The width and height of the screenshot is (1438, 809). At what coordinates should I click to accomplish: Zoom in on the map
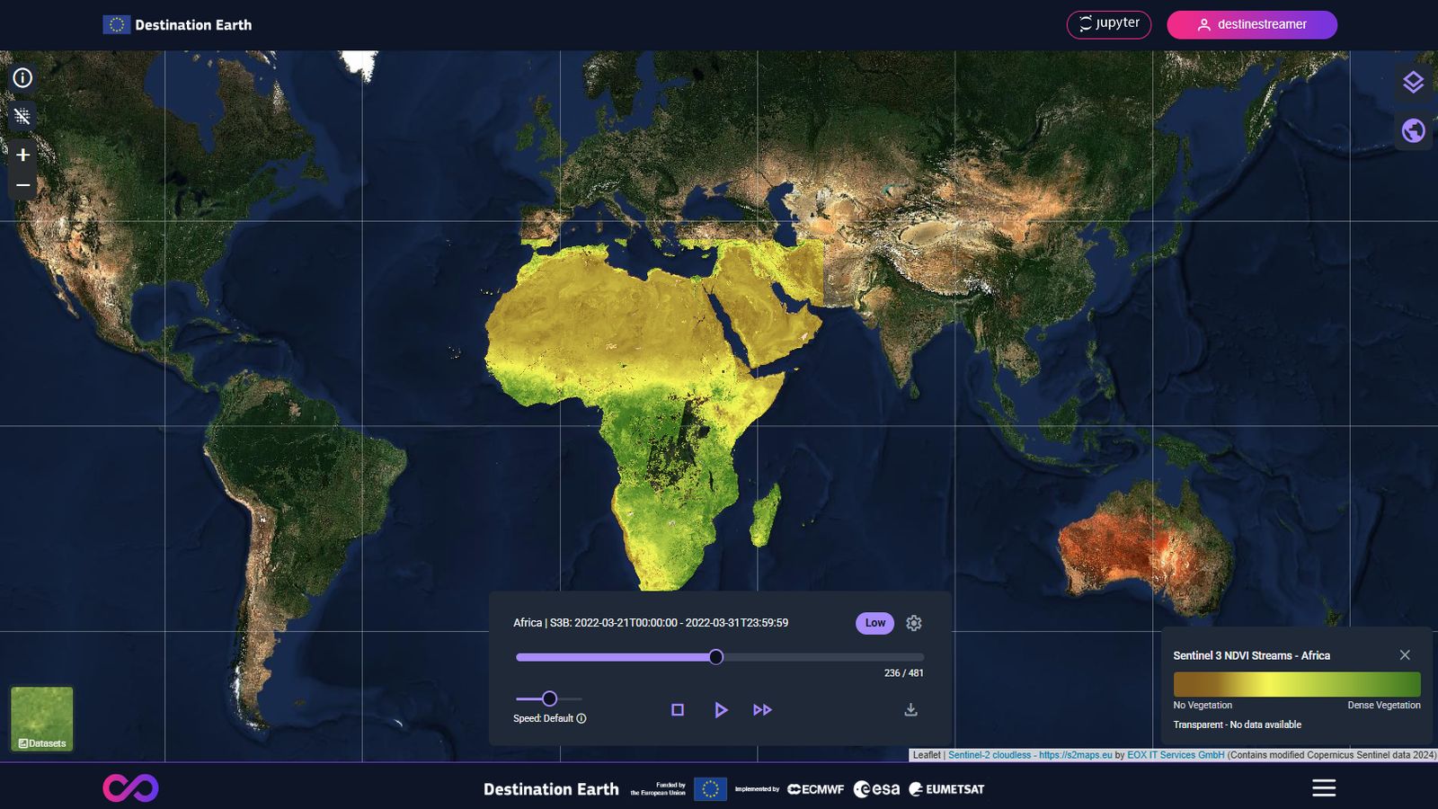22,155
